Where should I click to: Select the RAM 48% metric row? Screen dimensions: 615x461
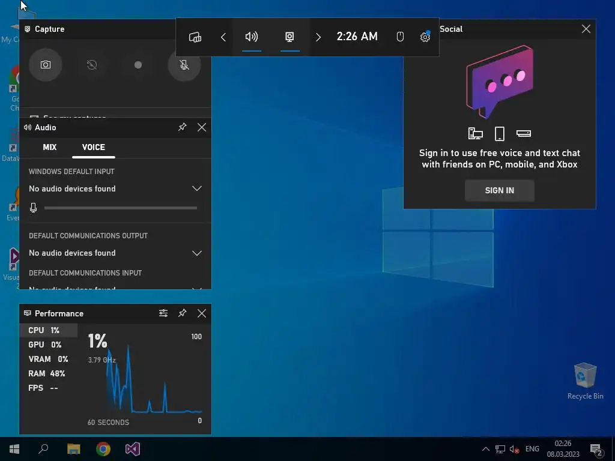49,373
